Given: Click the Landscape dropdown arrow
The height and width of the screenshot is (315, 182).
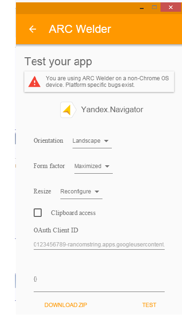Looking at the screenshot, I should click(x=106, y=141).
